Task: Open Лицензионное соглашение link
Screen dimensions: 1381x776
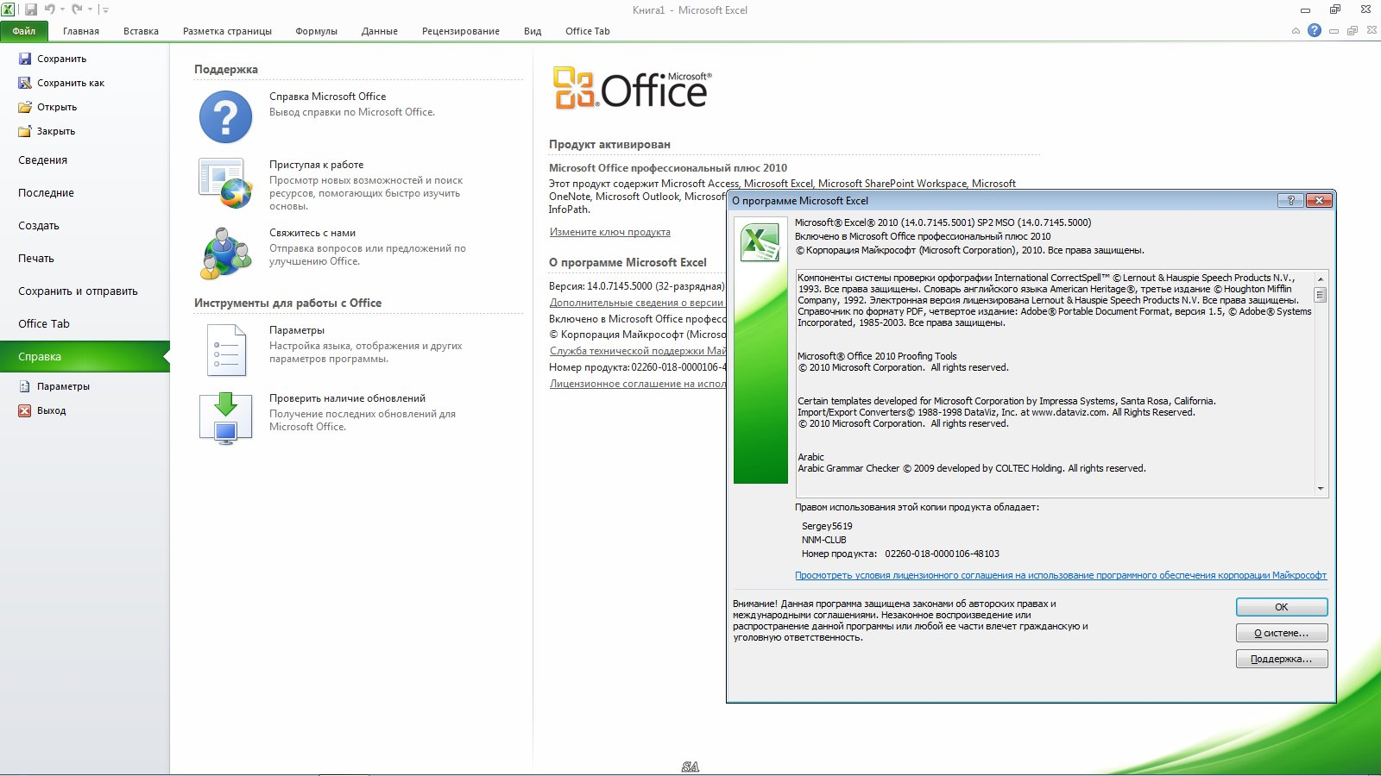Action: 638,384
